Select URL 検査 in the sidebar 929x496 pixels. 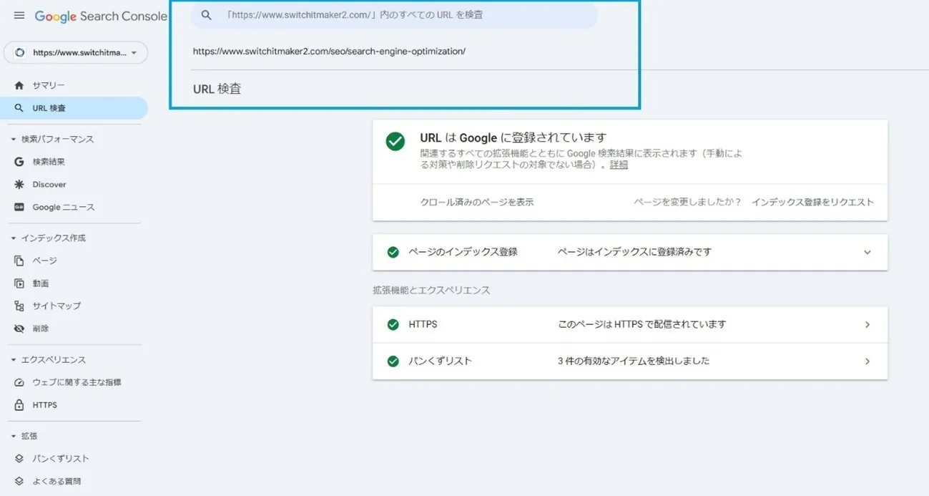coord(74,108)
